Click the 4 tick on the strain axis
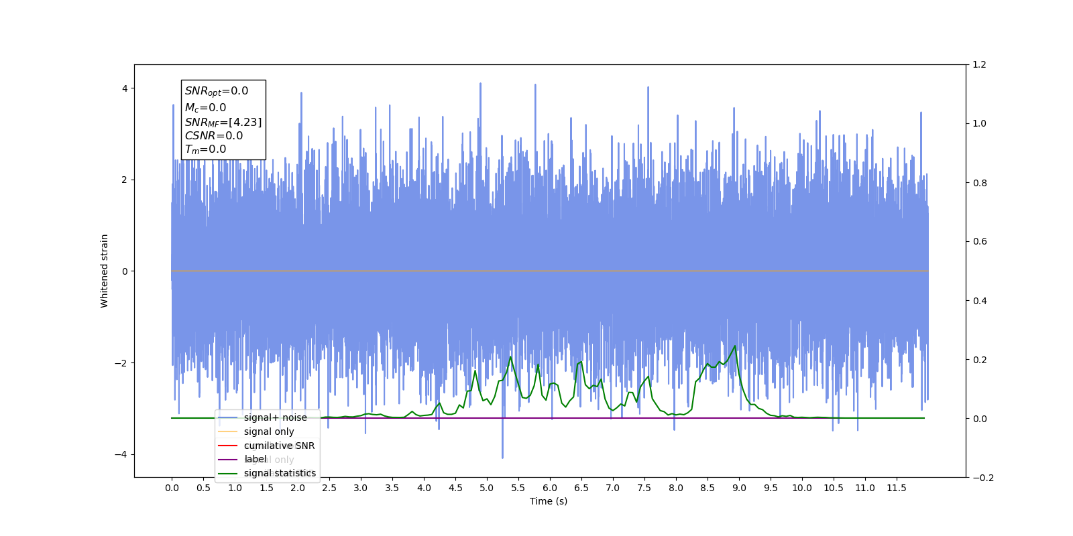 click(125, 88)
